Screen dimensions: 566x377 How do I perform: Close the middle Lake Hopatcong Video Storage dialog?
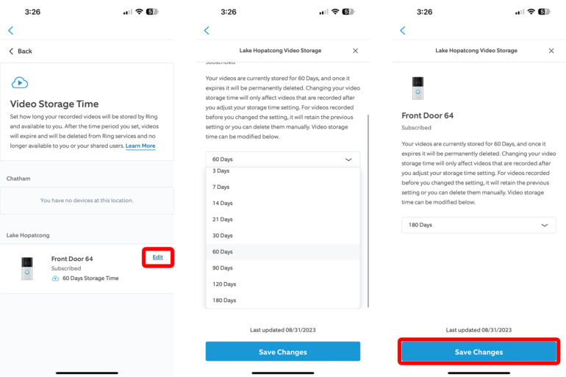(356, 51)
